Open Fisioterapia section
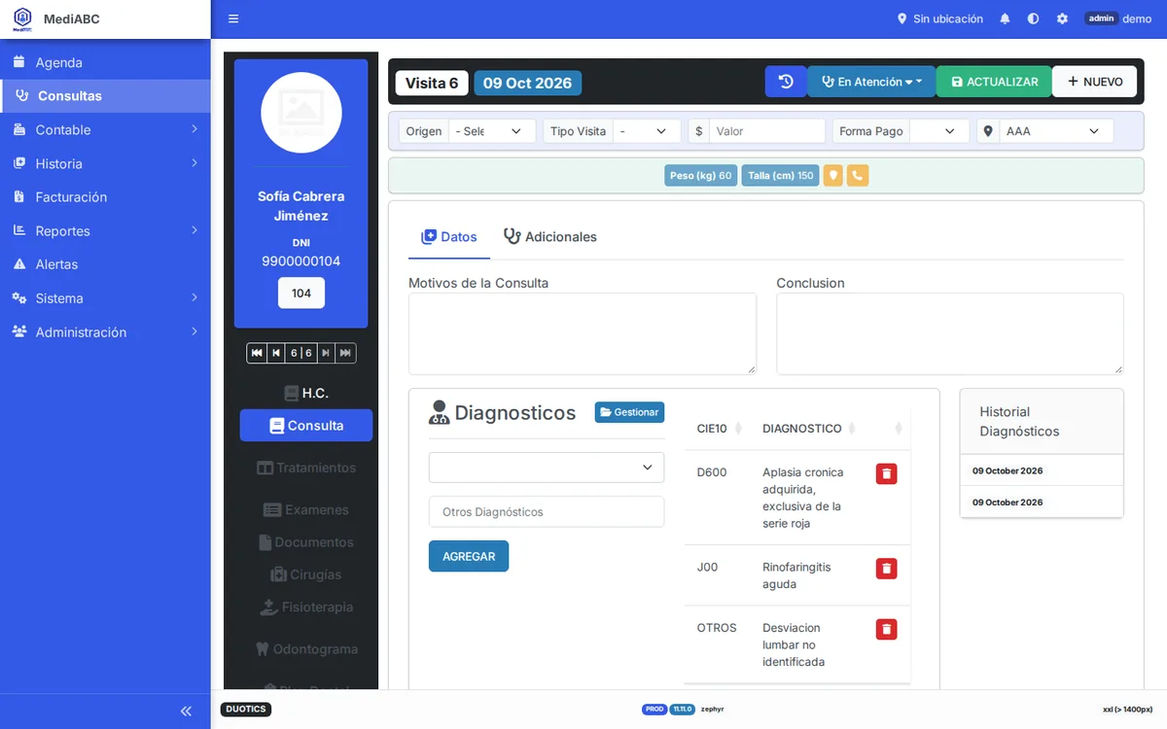This screenshot has width=1167, height=729. coord(306,607)
